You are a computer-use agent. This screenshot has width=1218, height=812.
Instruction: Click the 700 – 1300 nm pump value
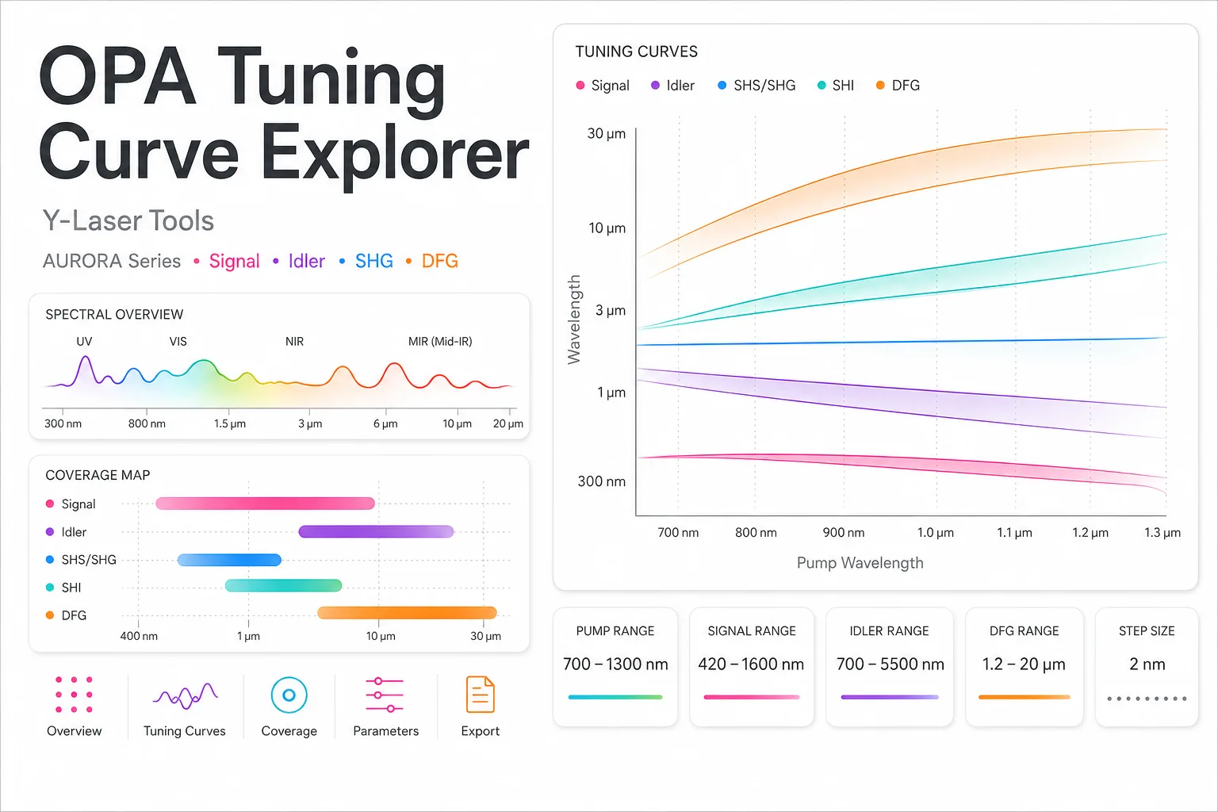tap(615, 665)
